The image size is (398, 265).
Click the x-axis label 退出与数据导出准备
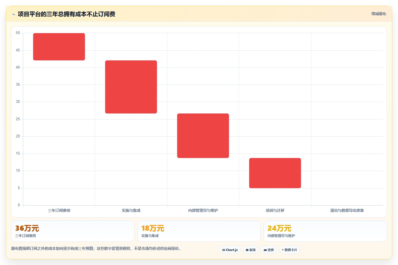pos(347,210)
